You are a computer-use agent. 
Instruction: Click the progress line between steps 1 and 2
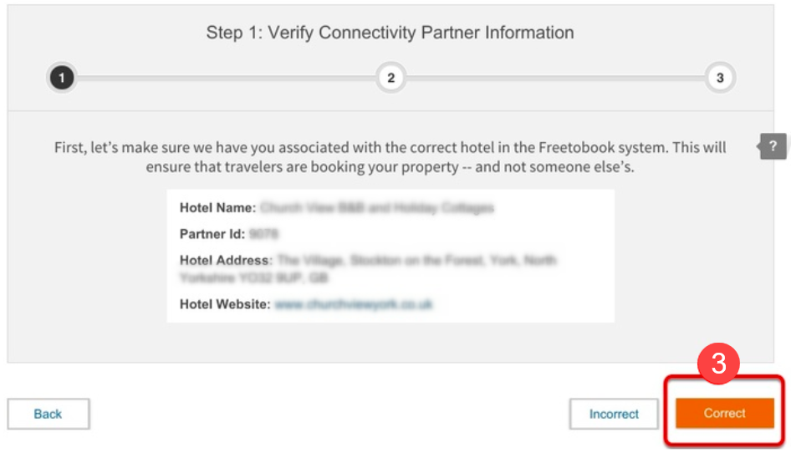(226, 79)
